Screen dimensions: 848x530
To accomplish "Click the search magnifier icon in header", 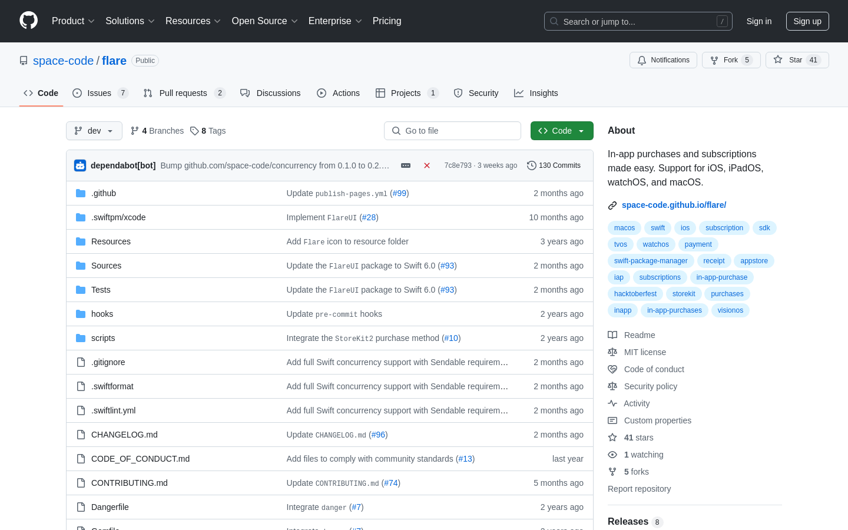I will click(x=554, y=21).
